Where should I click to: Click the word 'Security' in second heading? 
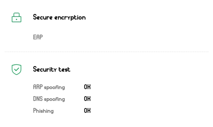45,70
